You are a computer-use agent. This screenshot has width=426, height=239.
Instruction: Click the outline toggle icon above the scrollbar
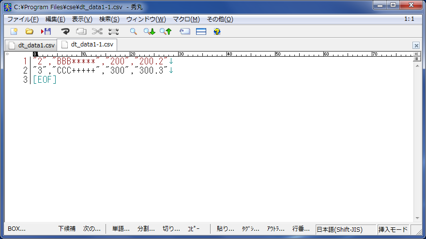(x=416, y=59)
